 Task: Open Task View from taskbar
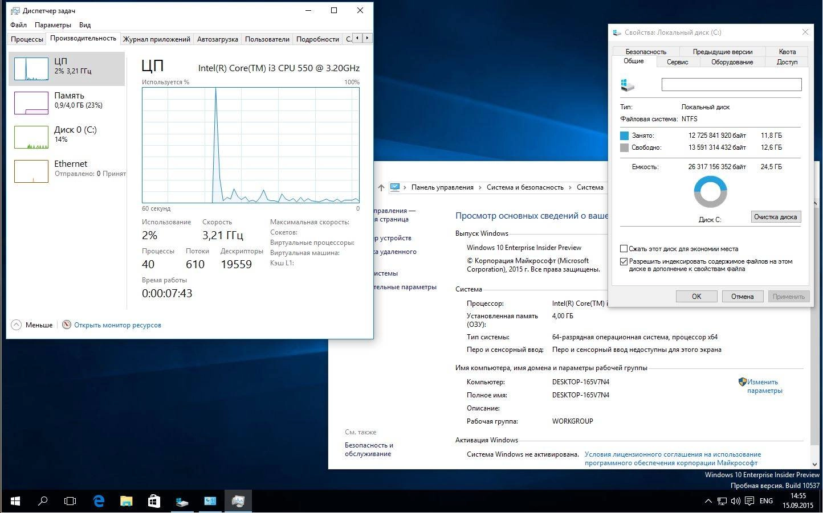(x=70, y=501)
